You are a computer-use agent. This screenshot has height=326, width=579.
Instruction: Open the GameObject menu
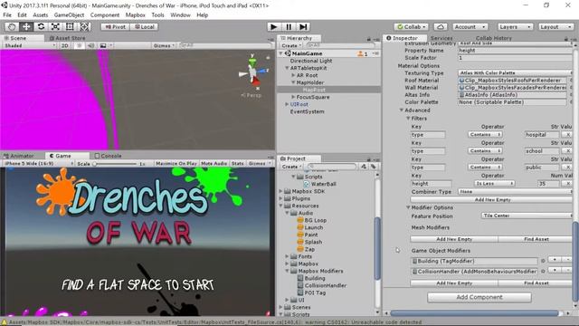69,15
